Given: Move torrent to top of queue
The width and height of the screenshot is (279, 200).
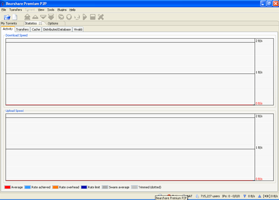Looking at the screenshot, I should [27, 17].
